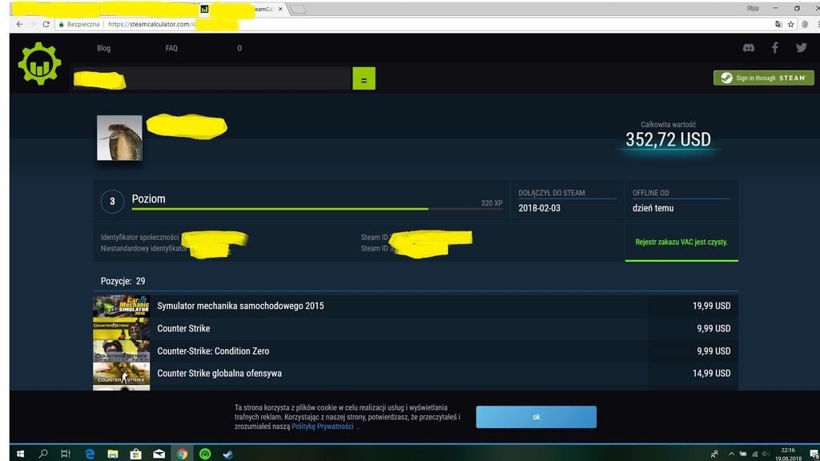Click the "320 XP" label
Image resolution: width=820 pixels, height=461 pixels.
[x=492, y=202]
